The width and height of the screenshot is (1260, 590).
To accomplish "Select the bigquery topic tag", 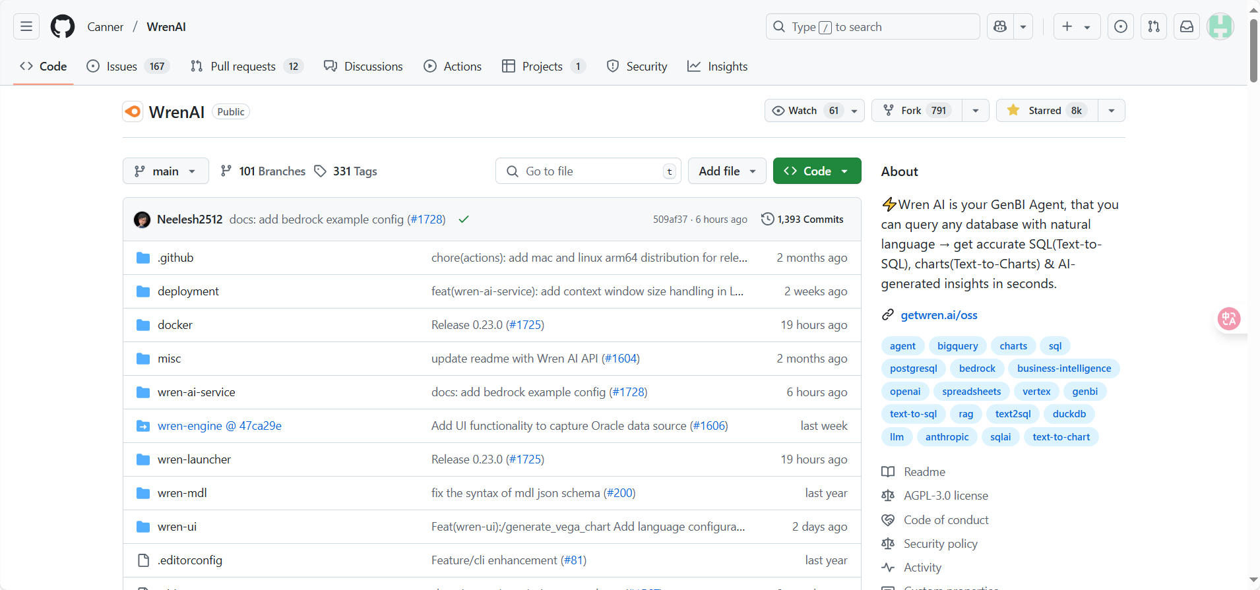I will [x=957, y=346].
